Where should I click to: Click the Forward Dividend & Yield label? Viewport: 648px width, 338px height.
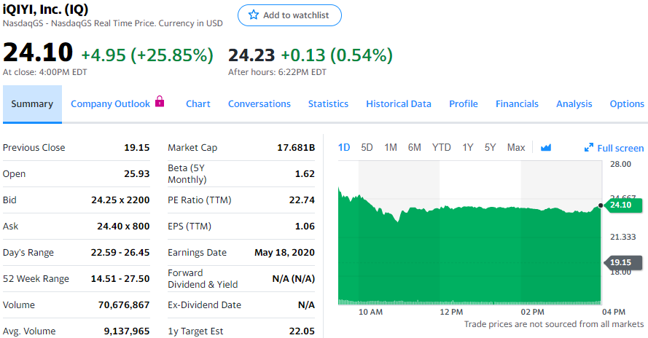(203, 278)
